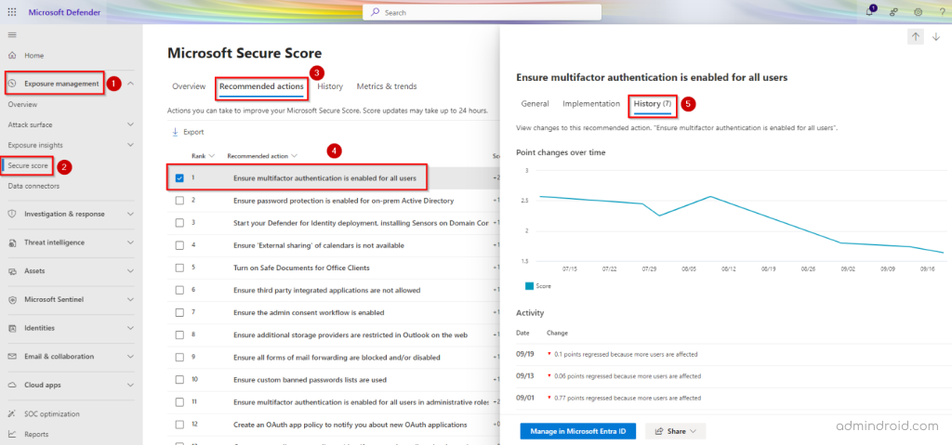
Task: Open the Implementation tab in details panel
Action: pos(591,104)
